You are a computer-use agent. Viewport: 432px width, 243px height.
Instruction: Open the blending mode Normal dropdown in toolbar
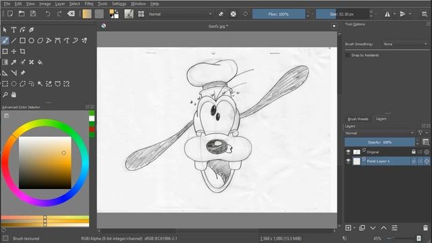[180, 13]
